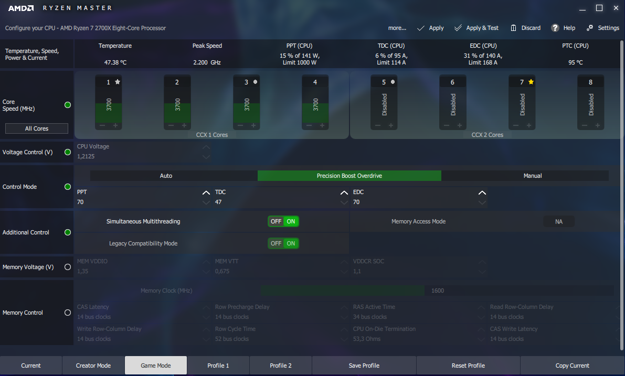Select Precision Boost Overdrive mode
The width and height of the screenshot is (625, 376).
[x=349, y=176]
